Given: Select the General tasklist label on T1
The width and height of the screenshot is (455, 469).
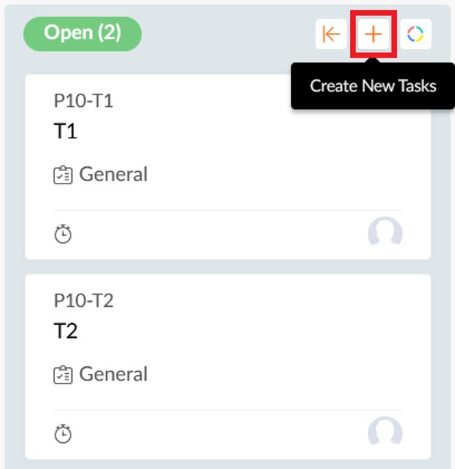Looking at the screenshot, I should [113, 175].
